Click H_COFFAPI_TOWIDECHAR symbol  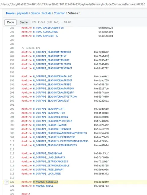click(x=48, y=154)
